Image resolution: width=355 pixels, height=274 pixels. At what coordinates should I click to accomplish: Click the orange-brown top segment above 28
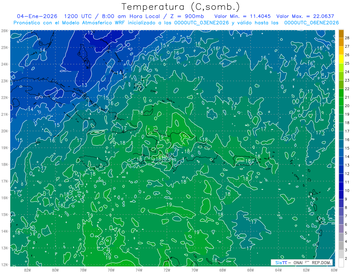tap(341, 34)
